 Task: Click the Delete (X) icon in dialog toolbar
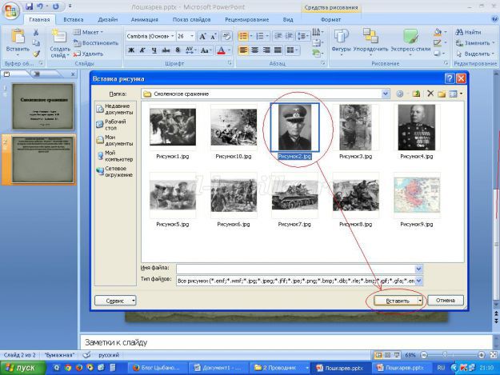pyautogui.click(x=430, y=94)
